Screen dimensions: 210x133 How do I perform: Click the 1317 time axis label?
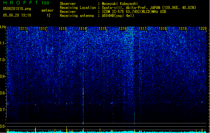click(143, 29)
